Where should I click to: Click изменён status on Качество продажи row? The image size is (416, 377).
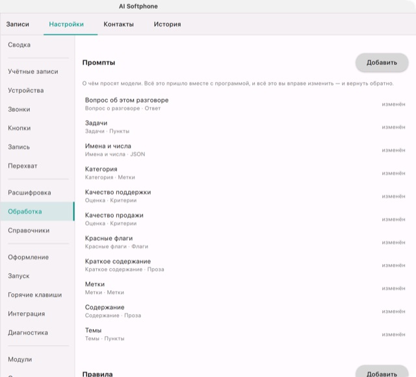(x=393, y=219)
